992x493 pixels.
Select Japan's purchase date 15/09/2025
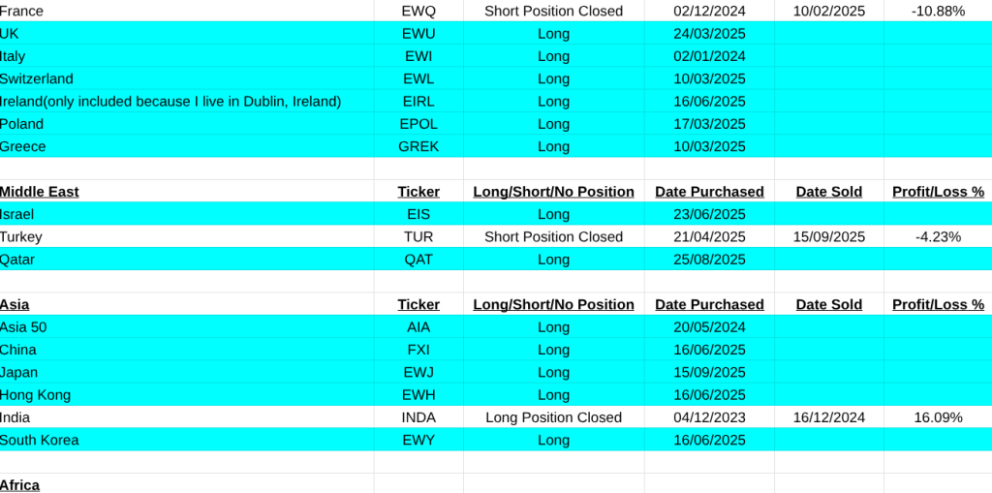click(x=709, y=372)
